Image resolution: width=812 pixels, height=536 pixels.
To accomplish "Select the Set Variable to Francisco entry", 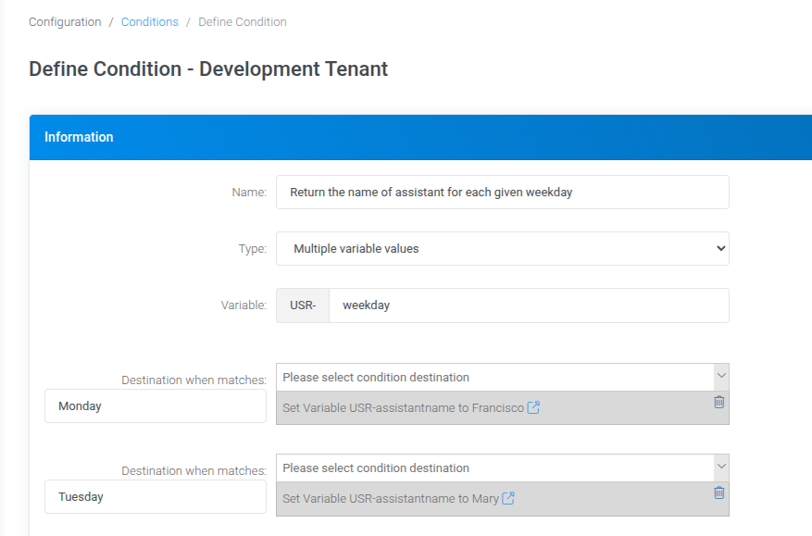I will pos(403,407).
